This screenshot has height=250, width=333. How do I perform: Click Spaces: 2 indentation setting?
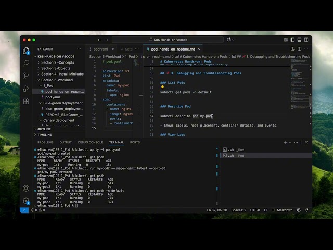click(239, 210)
